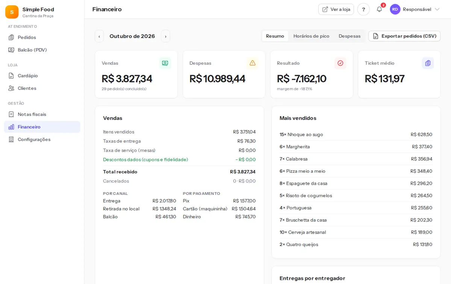Click the Margherita best-seller row
The width and height of the screenshot is (451, 284).
coord(356,147)
